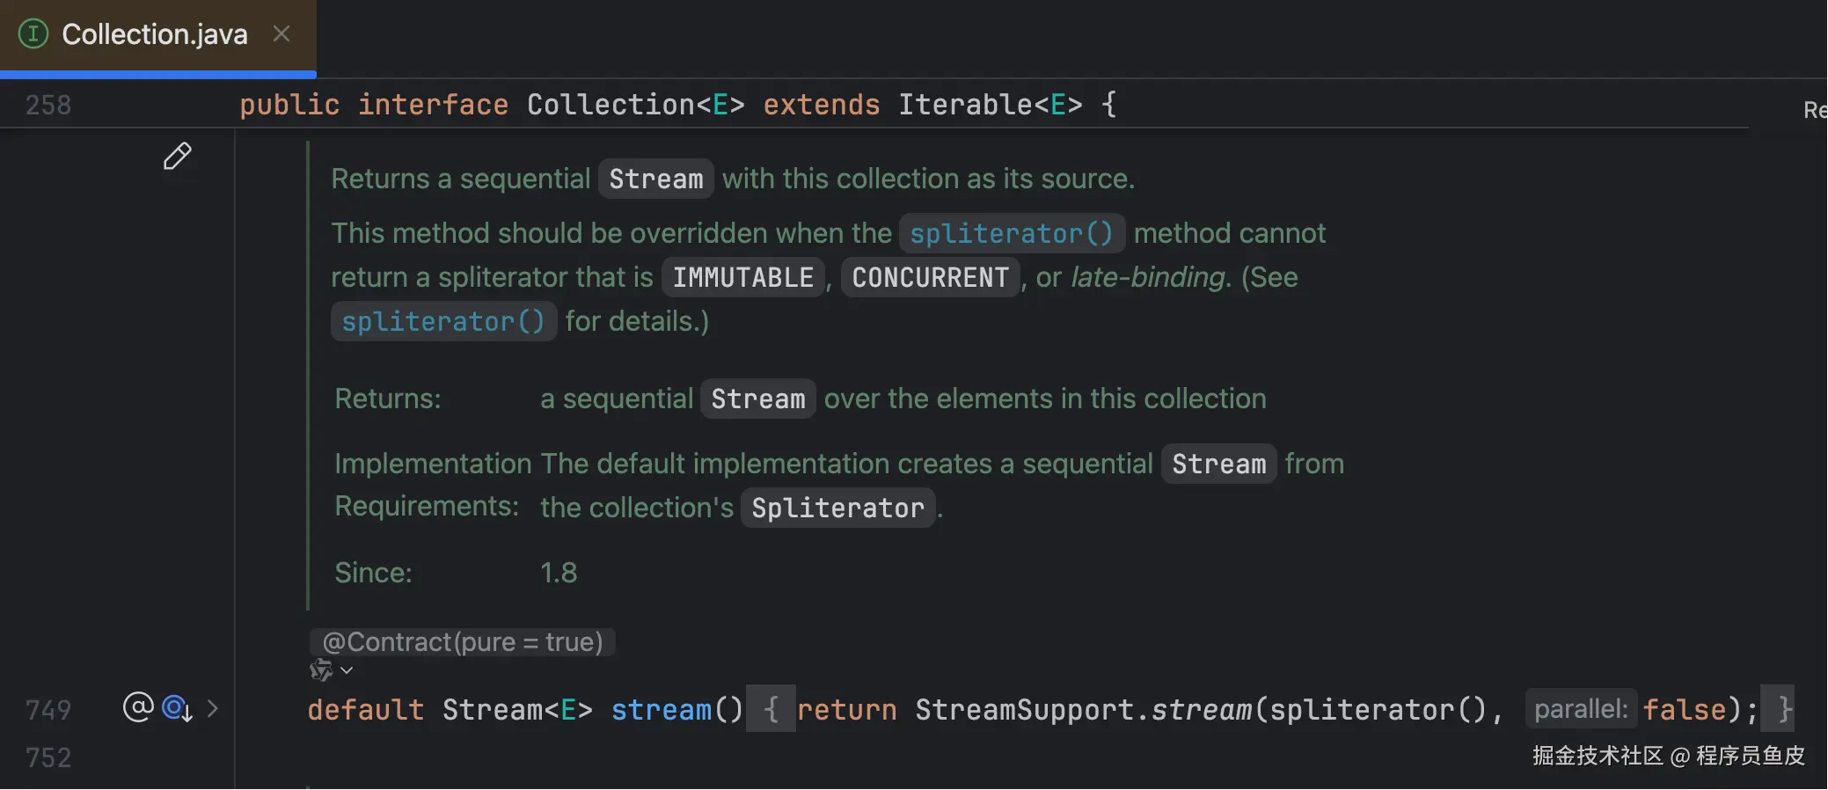Screen dimensions: 1828x790
Task: Click the interface icon on the Collection.java tab
Action: (33, 34)
